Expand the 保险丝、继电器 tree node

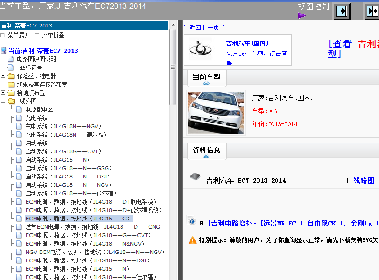(3, 76)
